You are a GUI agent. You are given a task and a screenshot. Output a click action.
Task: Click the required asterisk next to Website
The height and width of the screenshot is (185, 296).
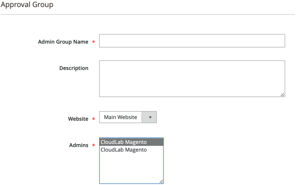pos(93,119)
